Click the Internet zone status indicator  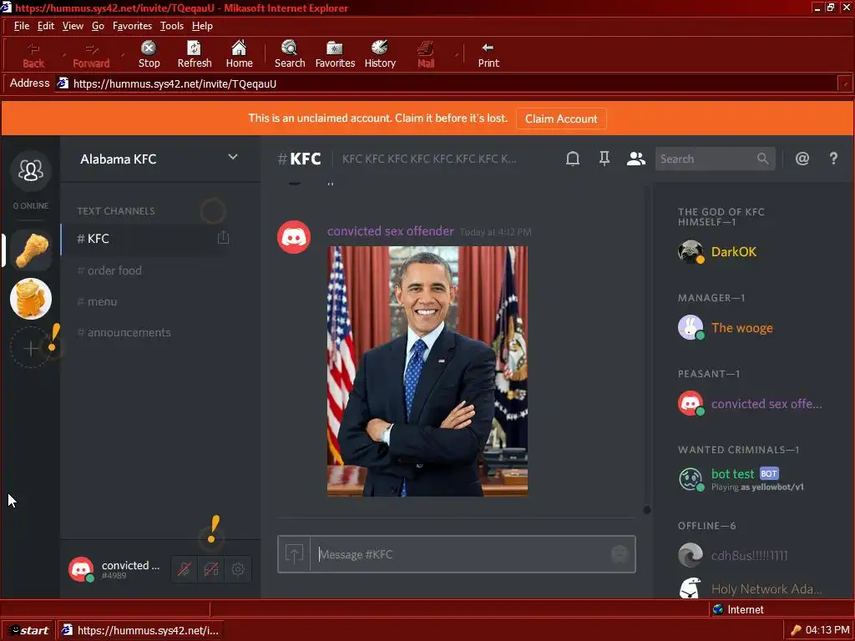point(738,609)
